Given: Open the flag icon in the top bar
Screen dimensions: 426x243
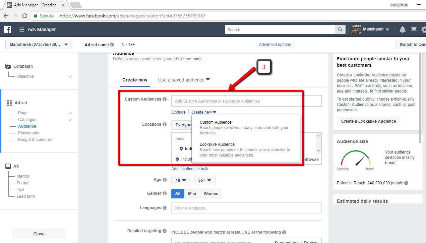Looking at the screenshot, I should point(414,29).
